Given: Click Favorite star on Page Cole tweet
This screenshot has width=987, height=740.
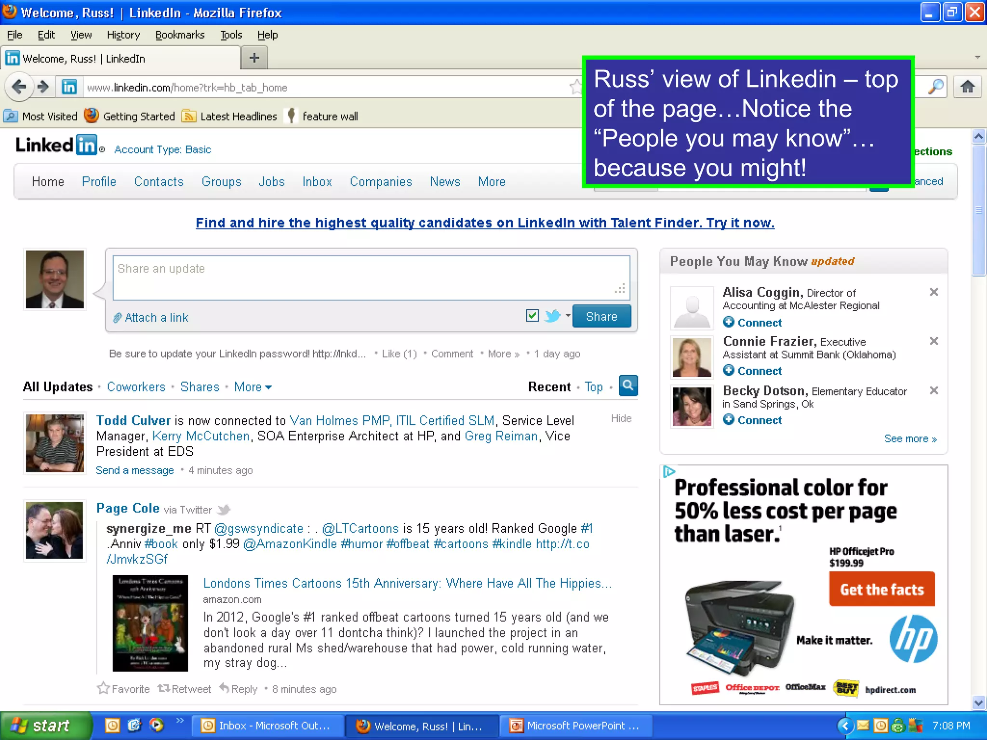Looking at the screenshot, I should point(123,688).
